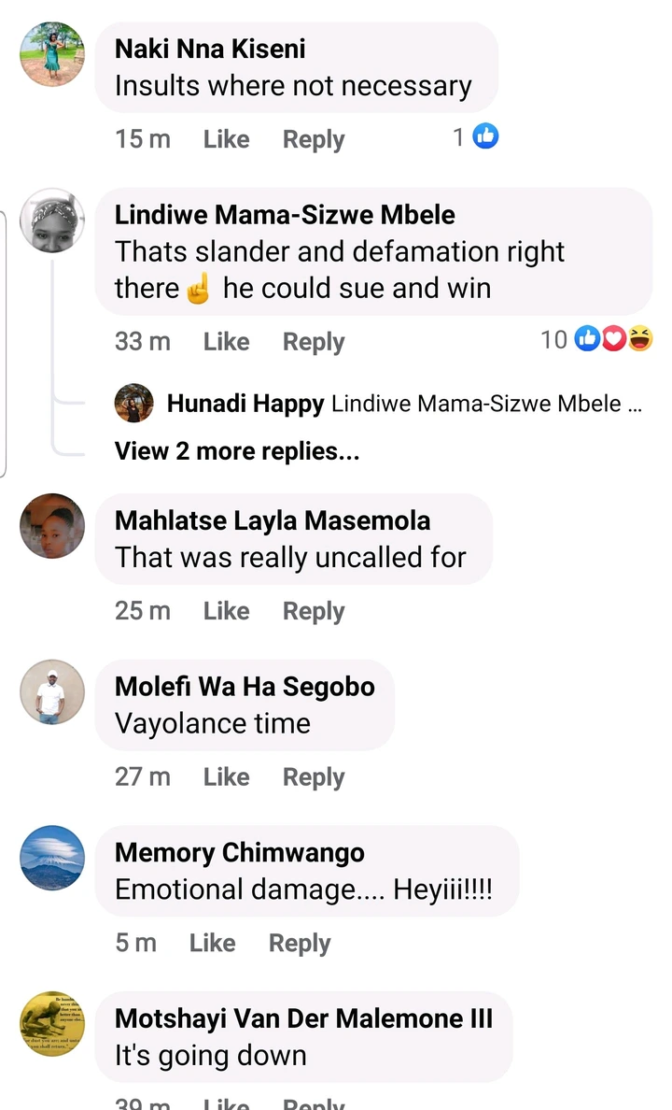This screenshot has height=1110, width=672.
Task: Open Mahlatse Layla Masemola's profile picture
Action: [52, 526]
